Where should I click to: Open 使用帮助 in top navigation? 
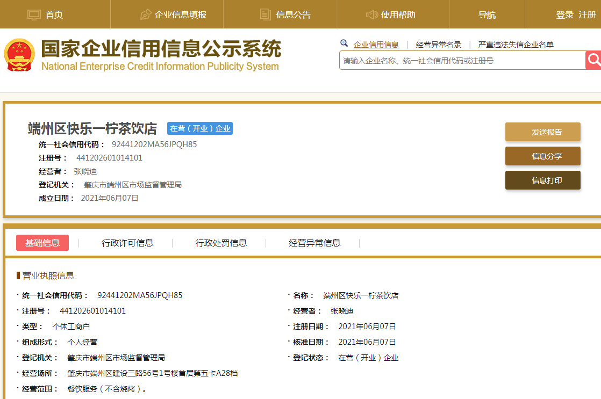coord(398,15)
